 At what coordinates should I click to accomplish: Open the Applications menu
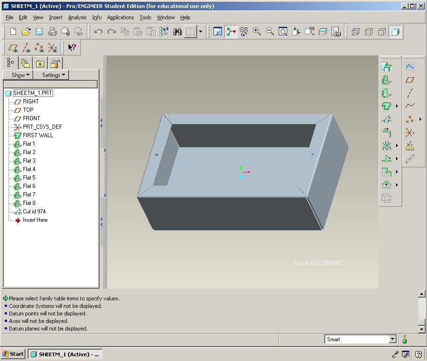coord(120,17)
